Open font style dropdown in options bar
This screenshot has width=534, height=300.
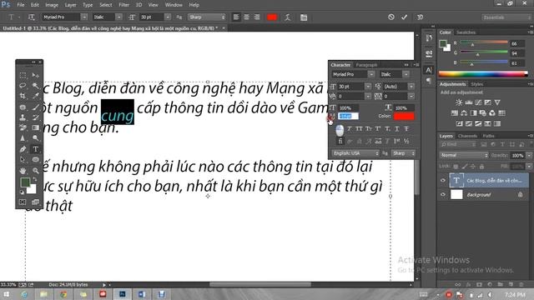tap(118, 17)
